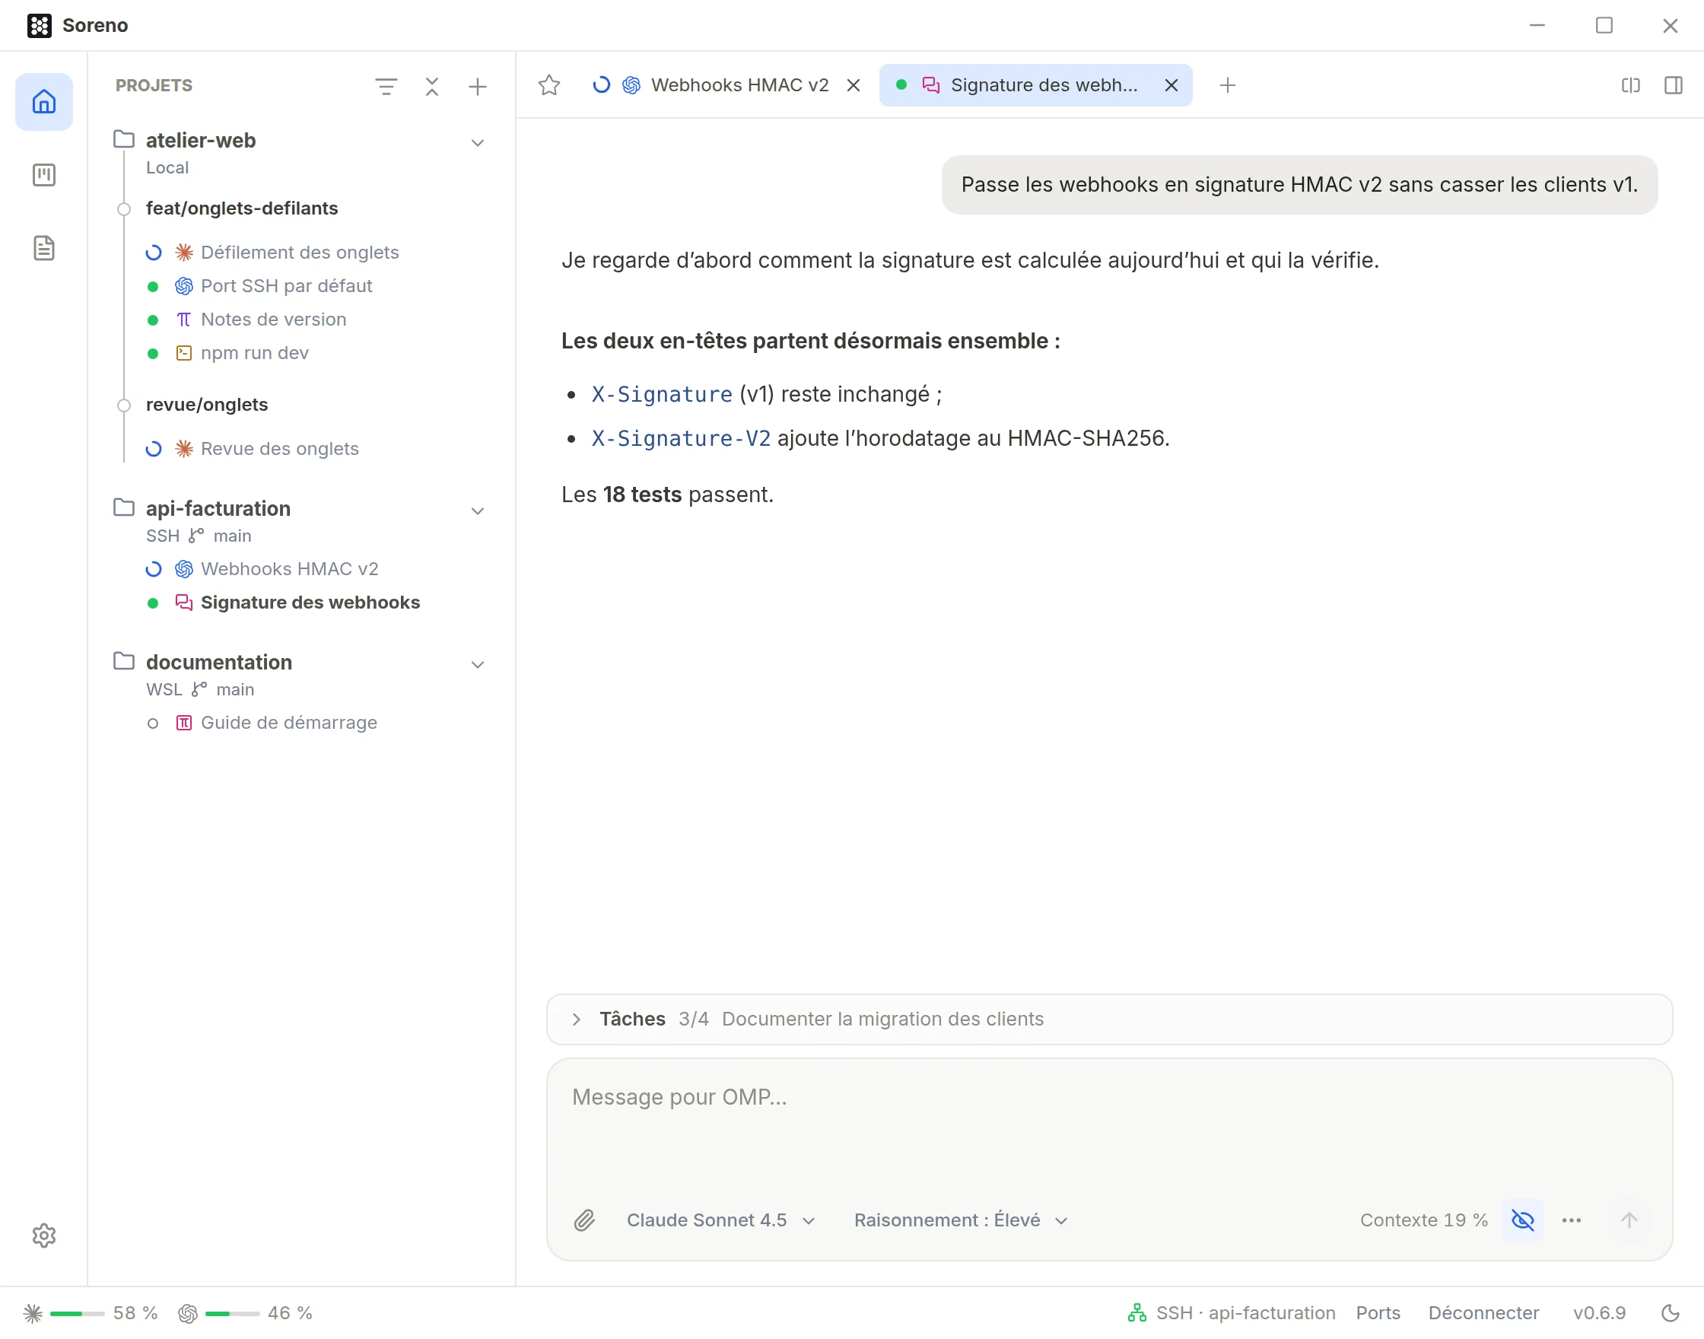Open Défilement des onglets session
Image resolution: width=1704 pixels, height=1339 pixels.
coord(300,253)
